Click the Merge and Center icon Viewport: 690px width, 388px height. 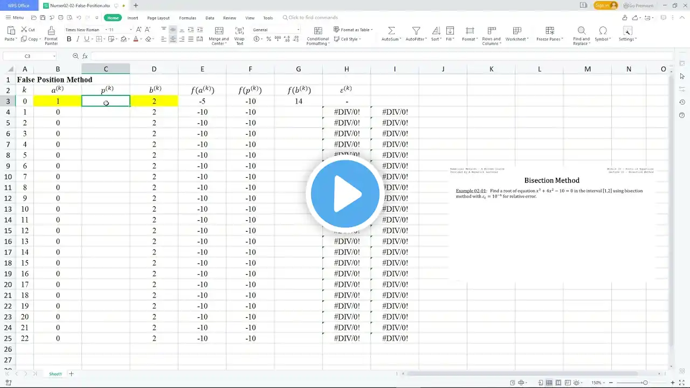tap(219, 31)
